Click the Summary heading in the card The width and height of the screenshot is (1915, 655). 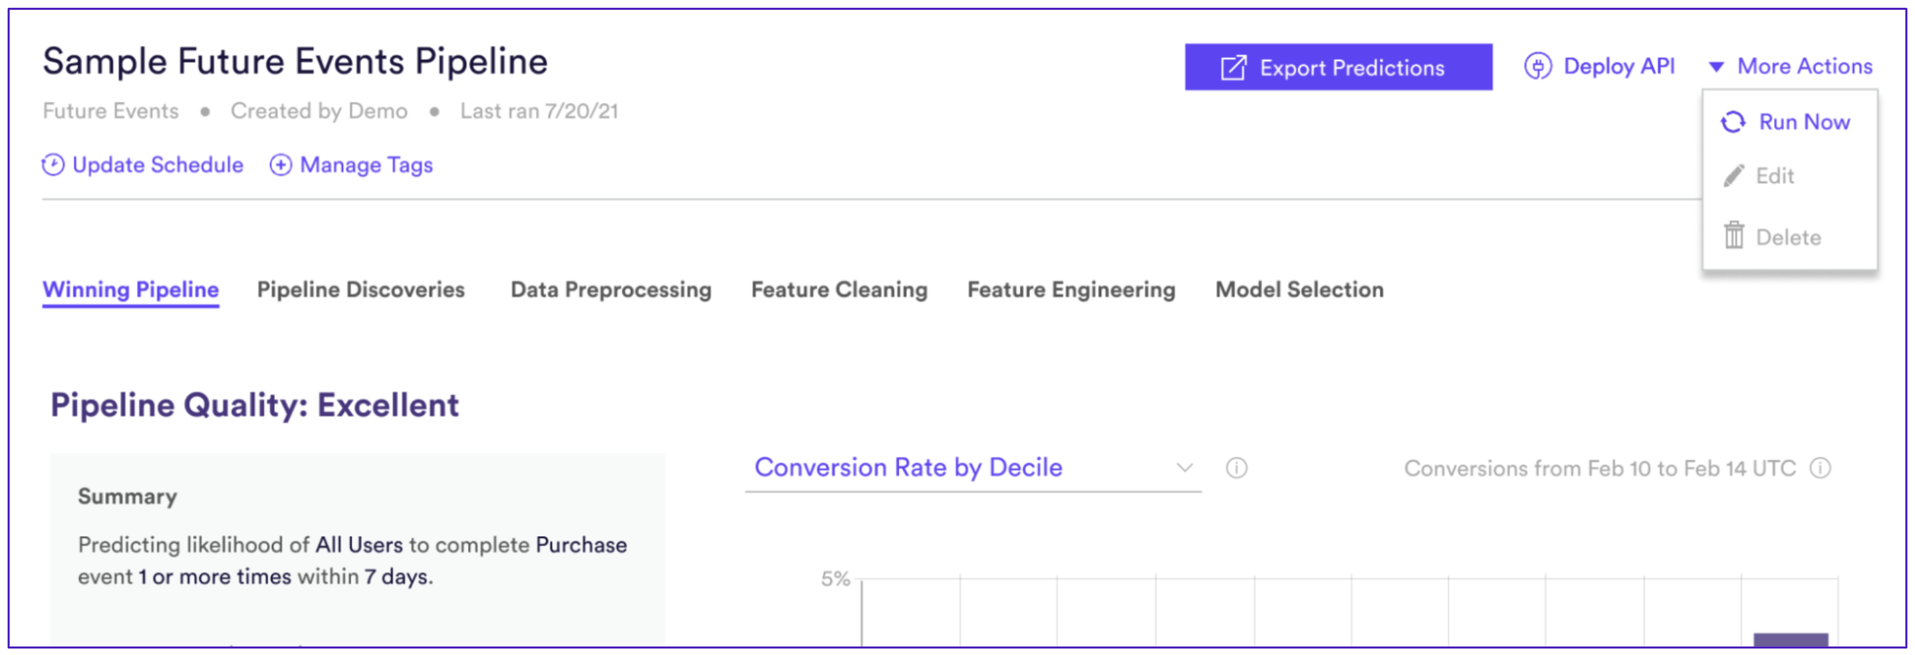click(127, 497)
